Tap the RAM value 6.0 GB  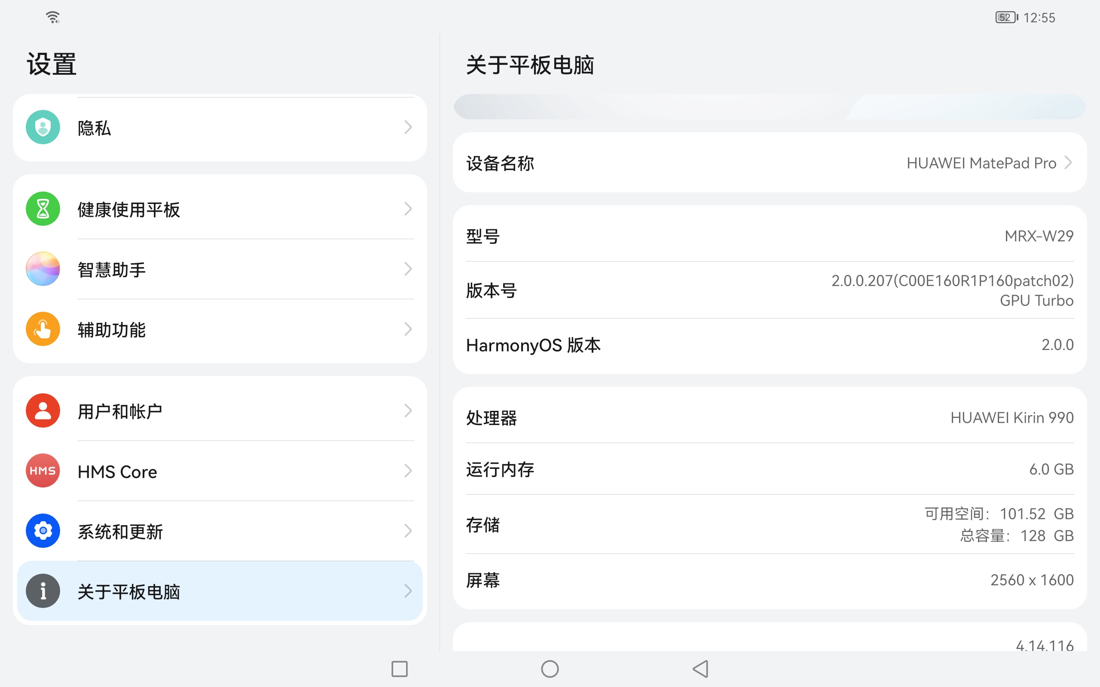(x=1051, y=469)
